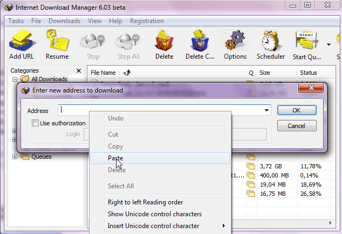Image resolution: width=342 pixels, height=234 pixels.
Task: Click the 18,69% status cell
Action: pyautogui.click(x=311, y=185)
